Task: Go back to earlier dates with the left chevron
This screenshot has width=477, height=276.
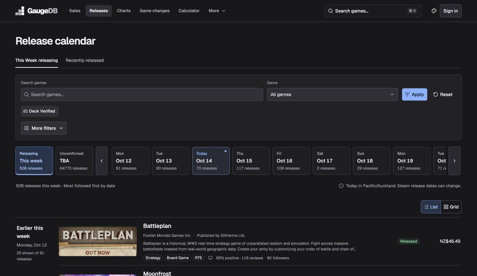Action: pos(101,161)
